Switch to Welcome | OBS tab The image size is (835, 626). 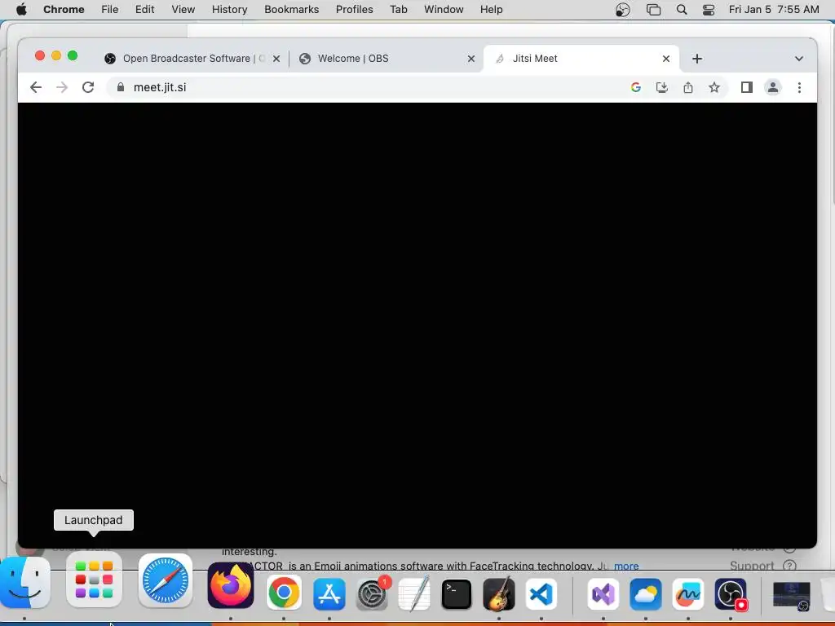click(388, 59)
